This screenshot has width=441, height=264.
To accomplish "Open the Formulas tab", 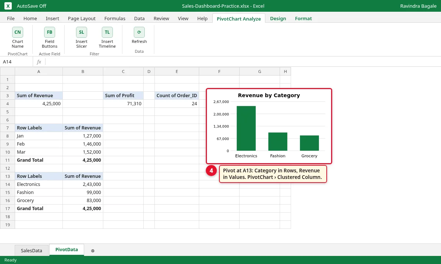I will (115, 18).
